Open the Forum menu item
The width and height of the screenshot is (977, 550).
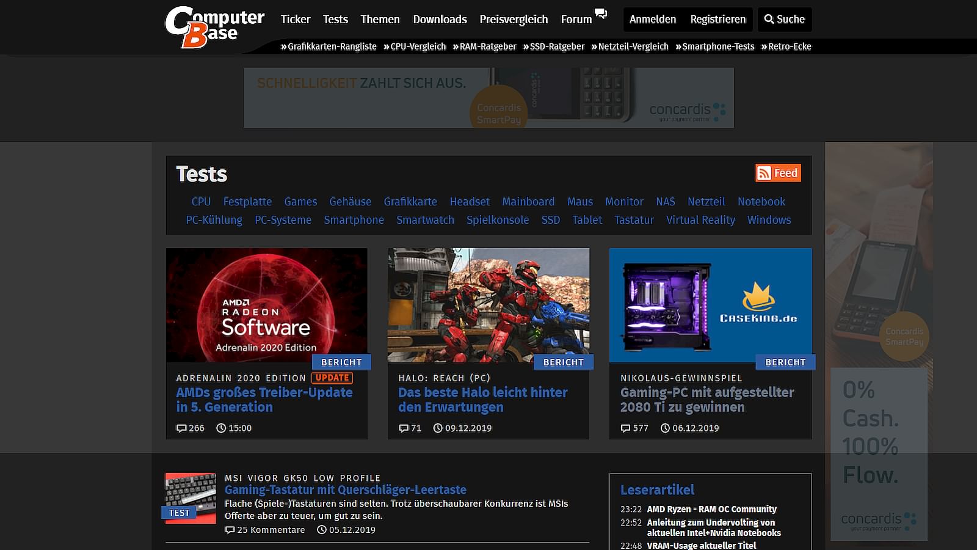click(576, 19)
